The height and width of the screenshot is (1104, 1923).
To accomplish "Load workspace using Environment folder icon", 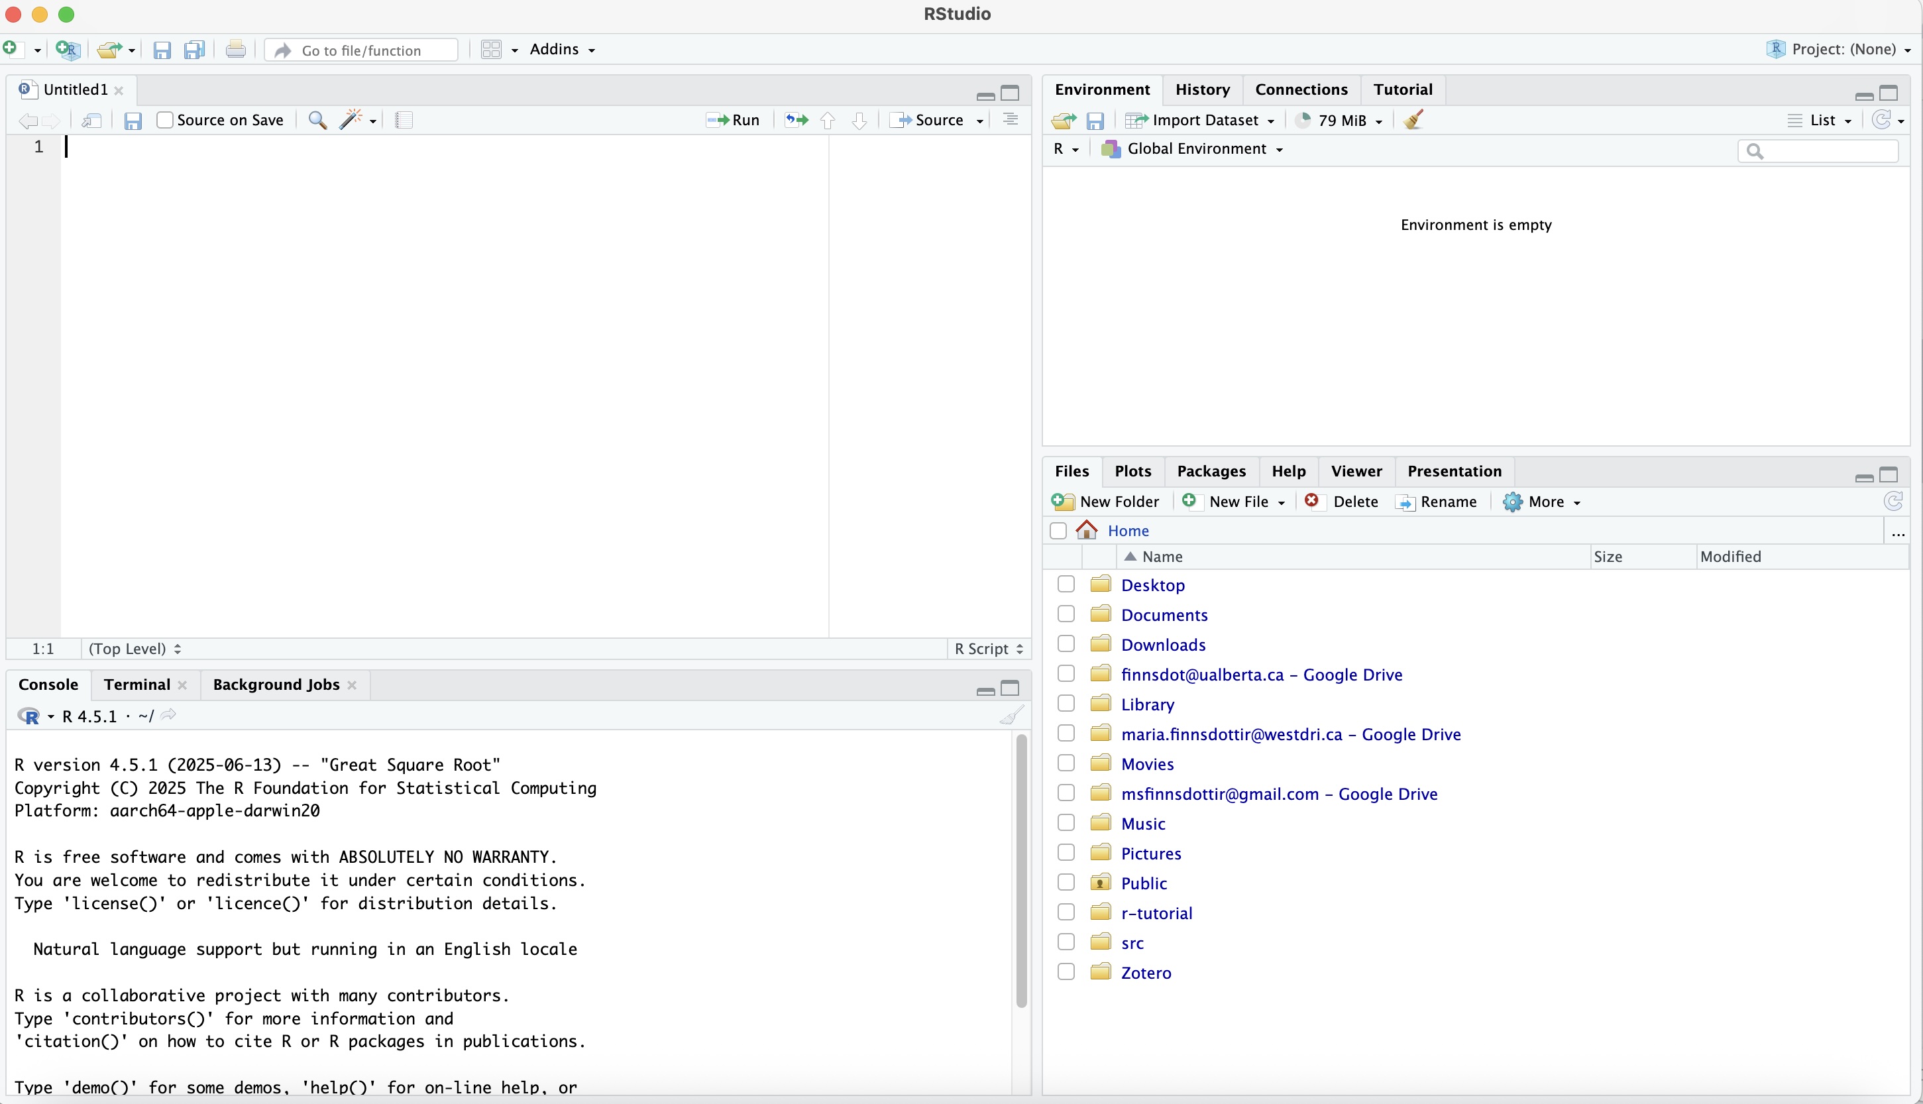I will [x=1064, y=121].
